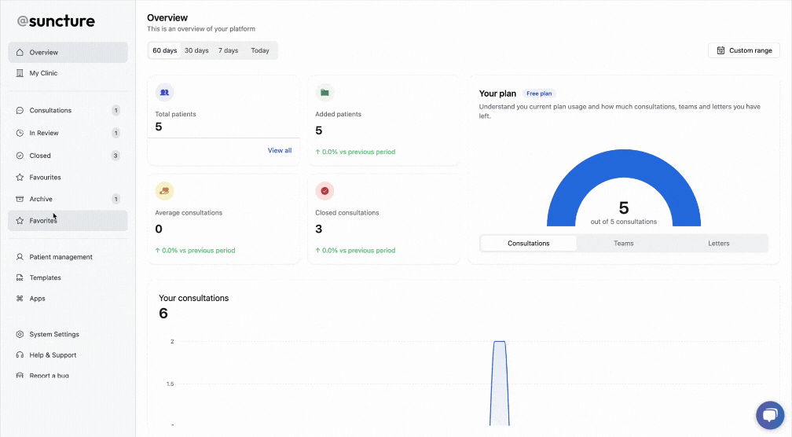792x437 pixels.
Task: Click the Overview home icon in sidebar
Action: (x=20, y=53)
